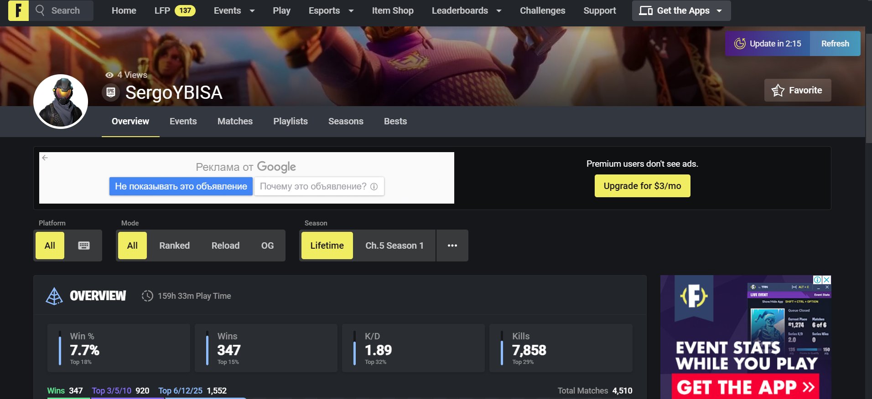Screen dimensions: 872x399
Task: Open the Challenges page
Action: [542, 10]
